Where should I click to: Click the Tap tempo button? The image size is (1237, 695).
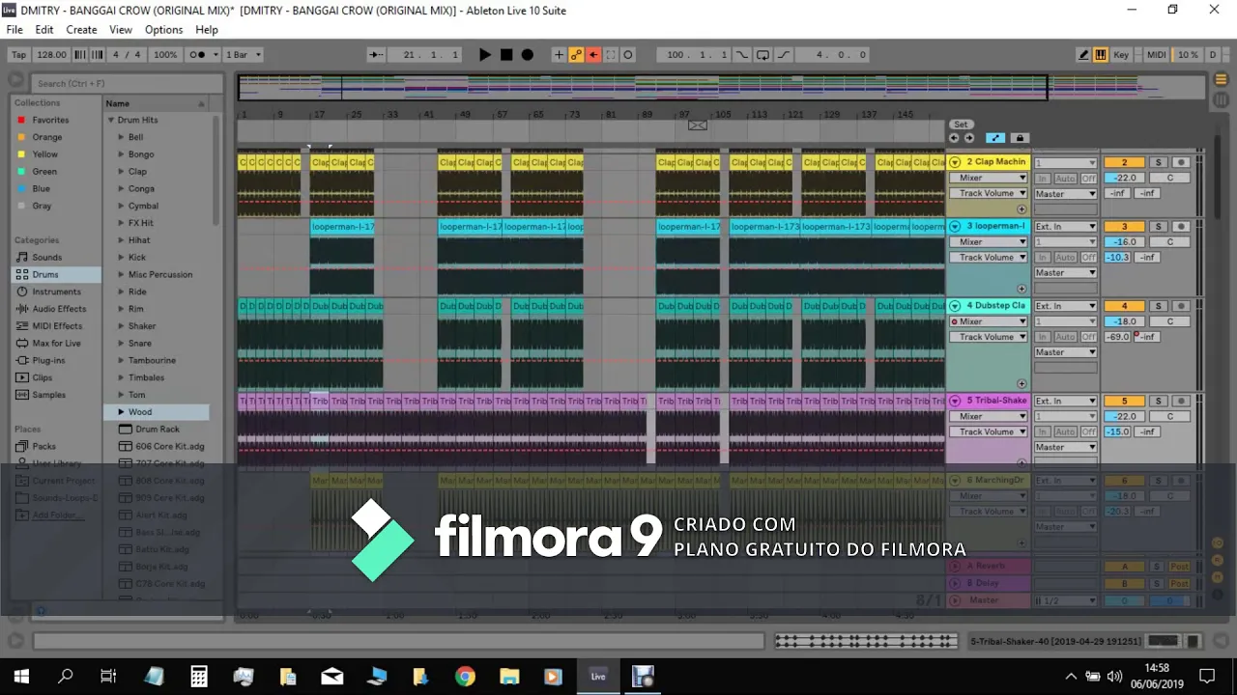click(x=19, y=55)
